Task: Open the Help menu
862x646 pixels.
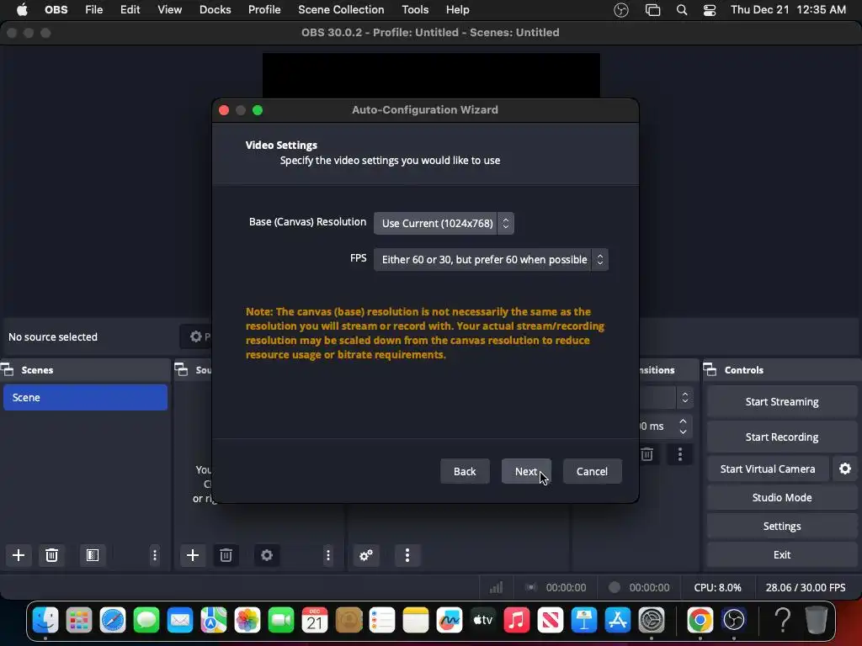Action: point(457,10)
